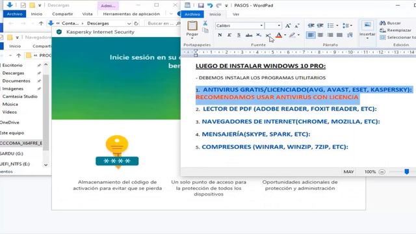The image size is (416, 234).
Task: Click the Save icon in WordPad title bar
Action: [x=201, y=5]
